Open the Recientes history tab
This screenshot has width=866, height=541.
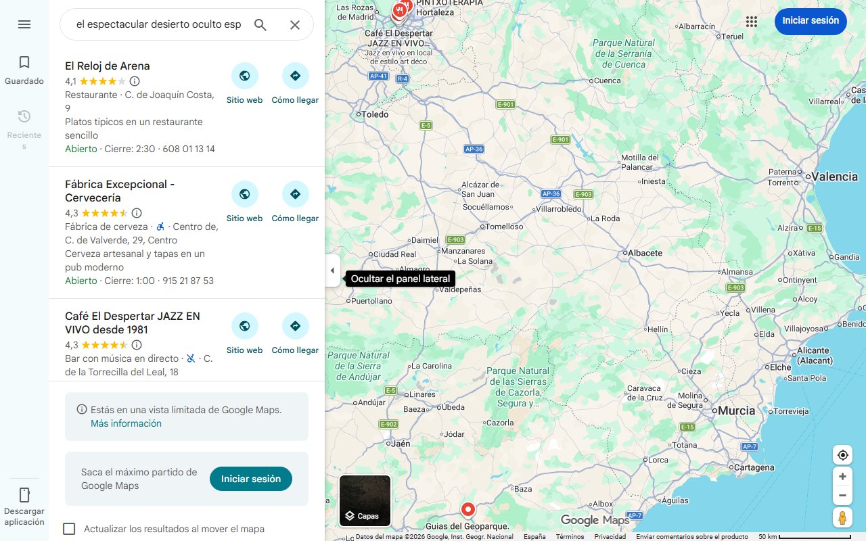coord(24,128)
